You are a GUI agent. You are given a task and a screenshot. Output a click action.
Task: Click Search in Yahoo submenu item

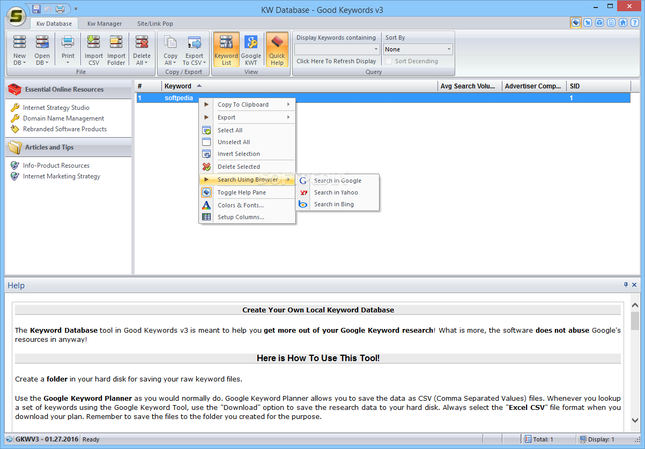(337, 192)
